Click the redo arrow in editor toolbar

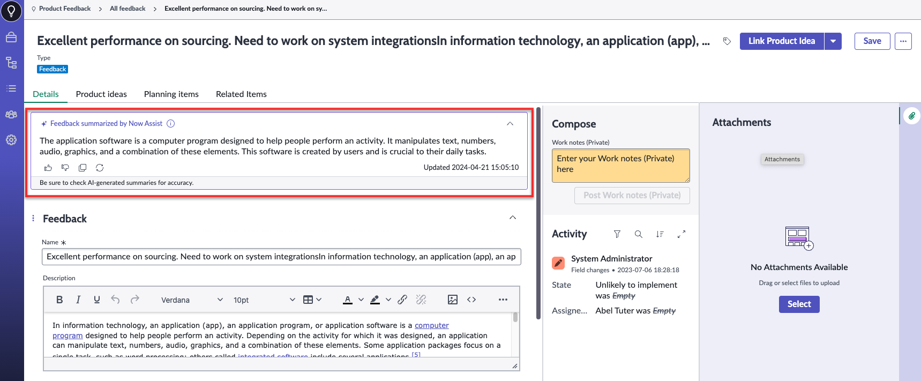[135, 300]
